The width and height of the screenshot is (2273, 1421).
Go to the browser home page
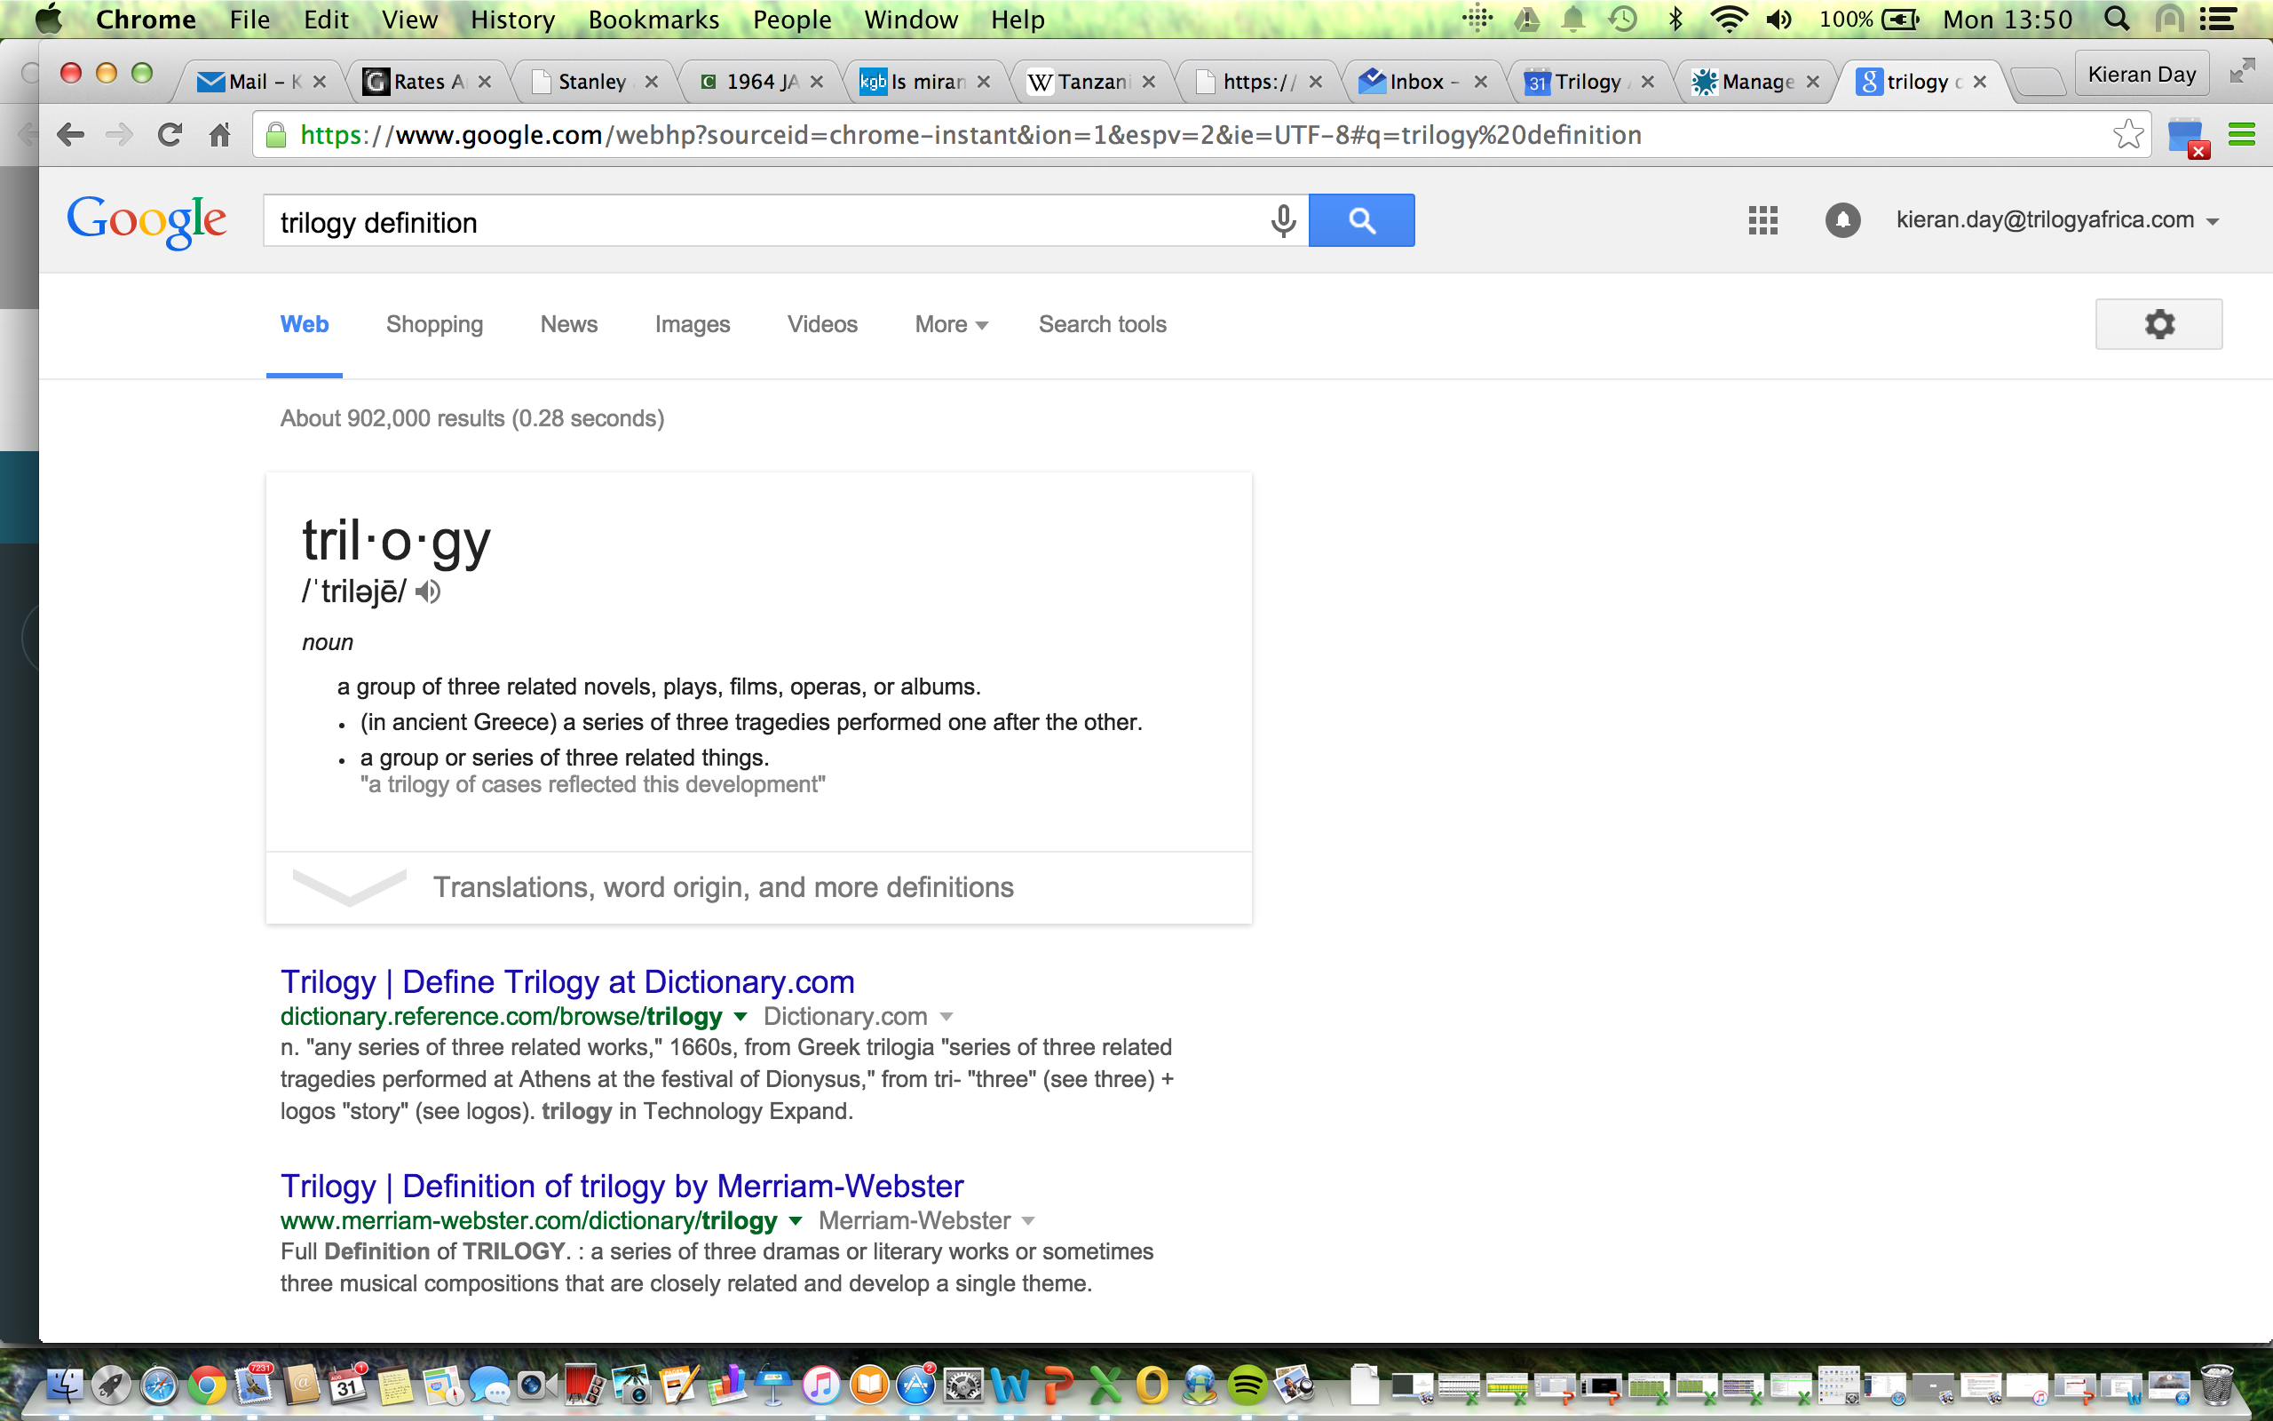(x=220, y=135)
